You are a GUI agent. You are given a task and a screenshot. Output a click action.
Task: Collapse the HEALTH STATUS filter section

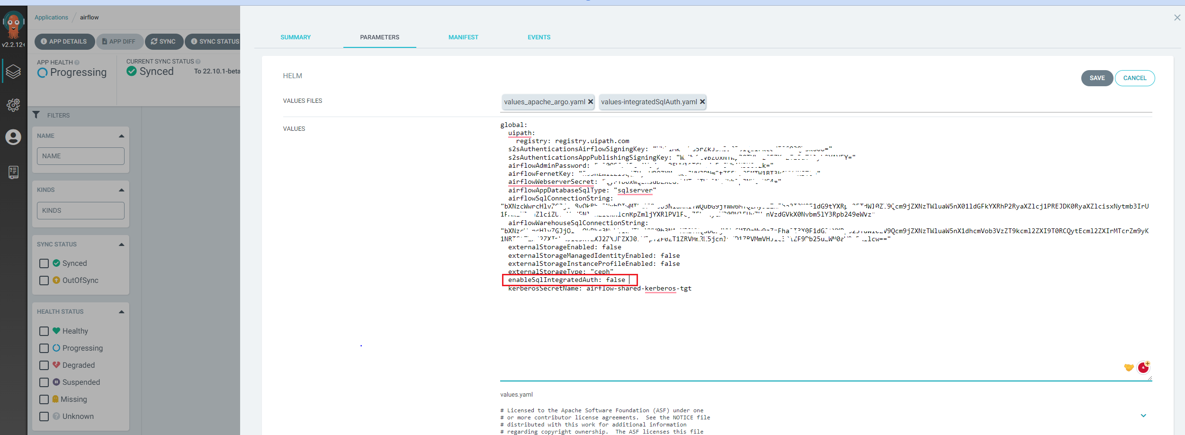[122, 311]
